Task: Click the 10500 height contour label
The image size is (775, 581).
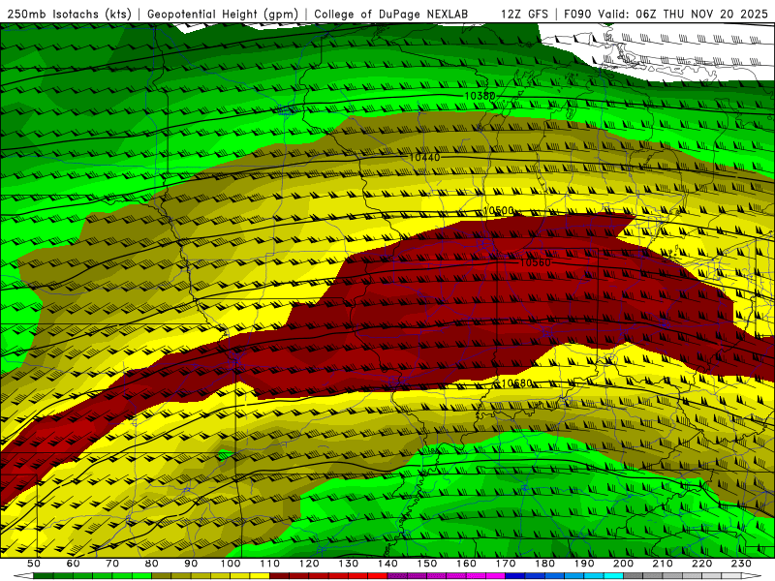Action: 498,211
